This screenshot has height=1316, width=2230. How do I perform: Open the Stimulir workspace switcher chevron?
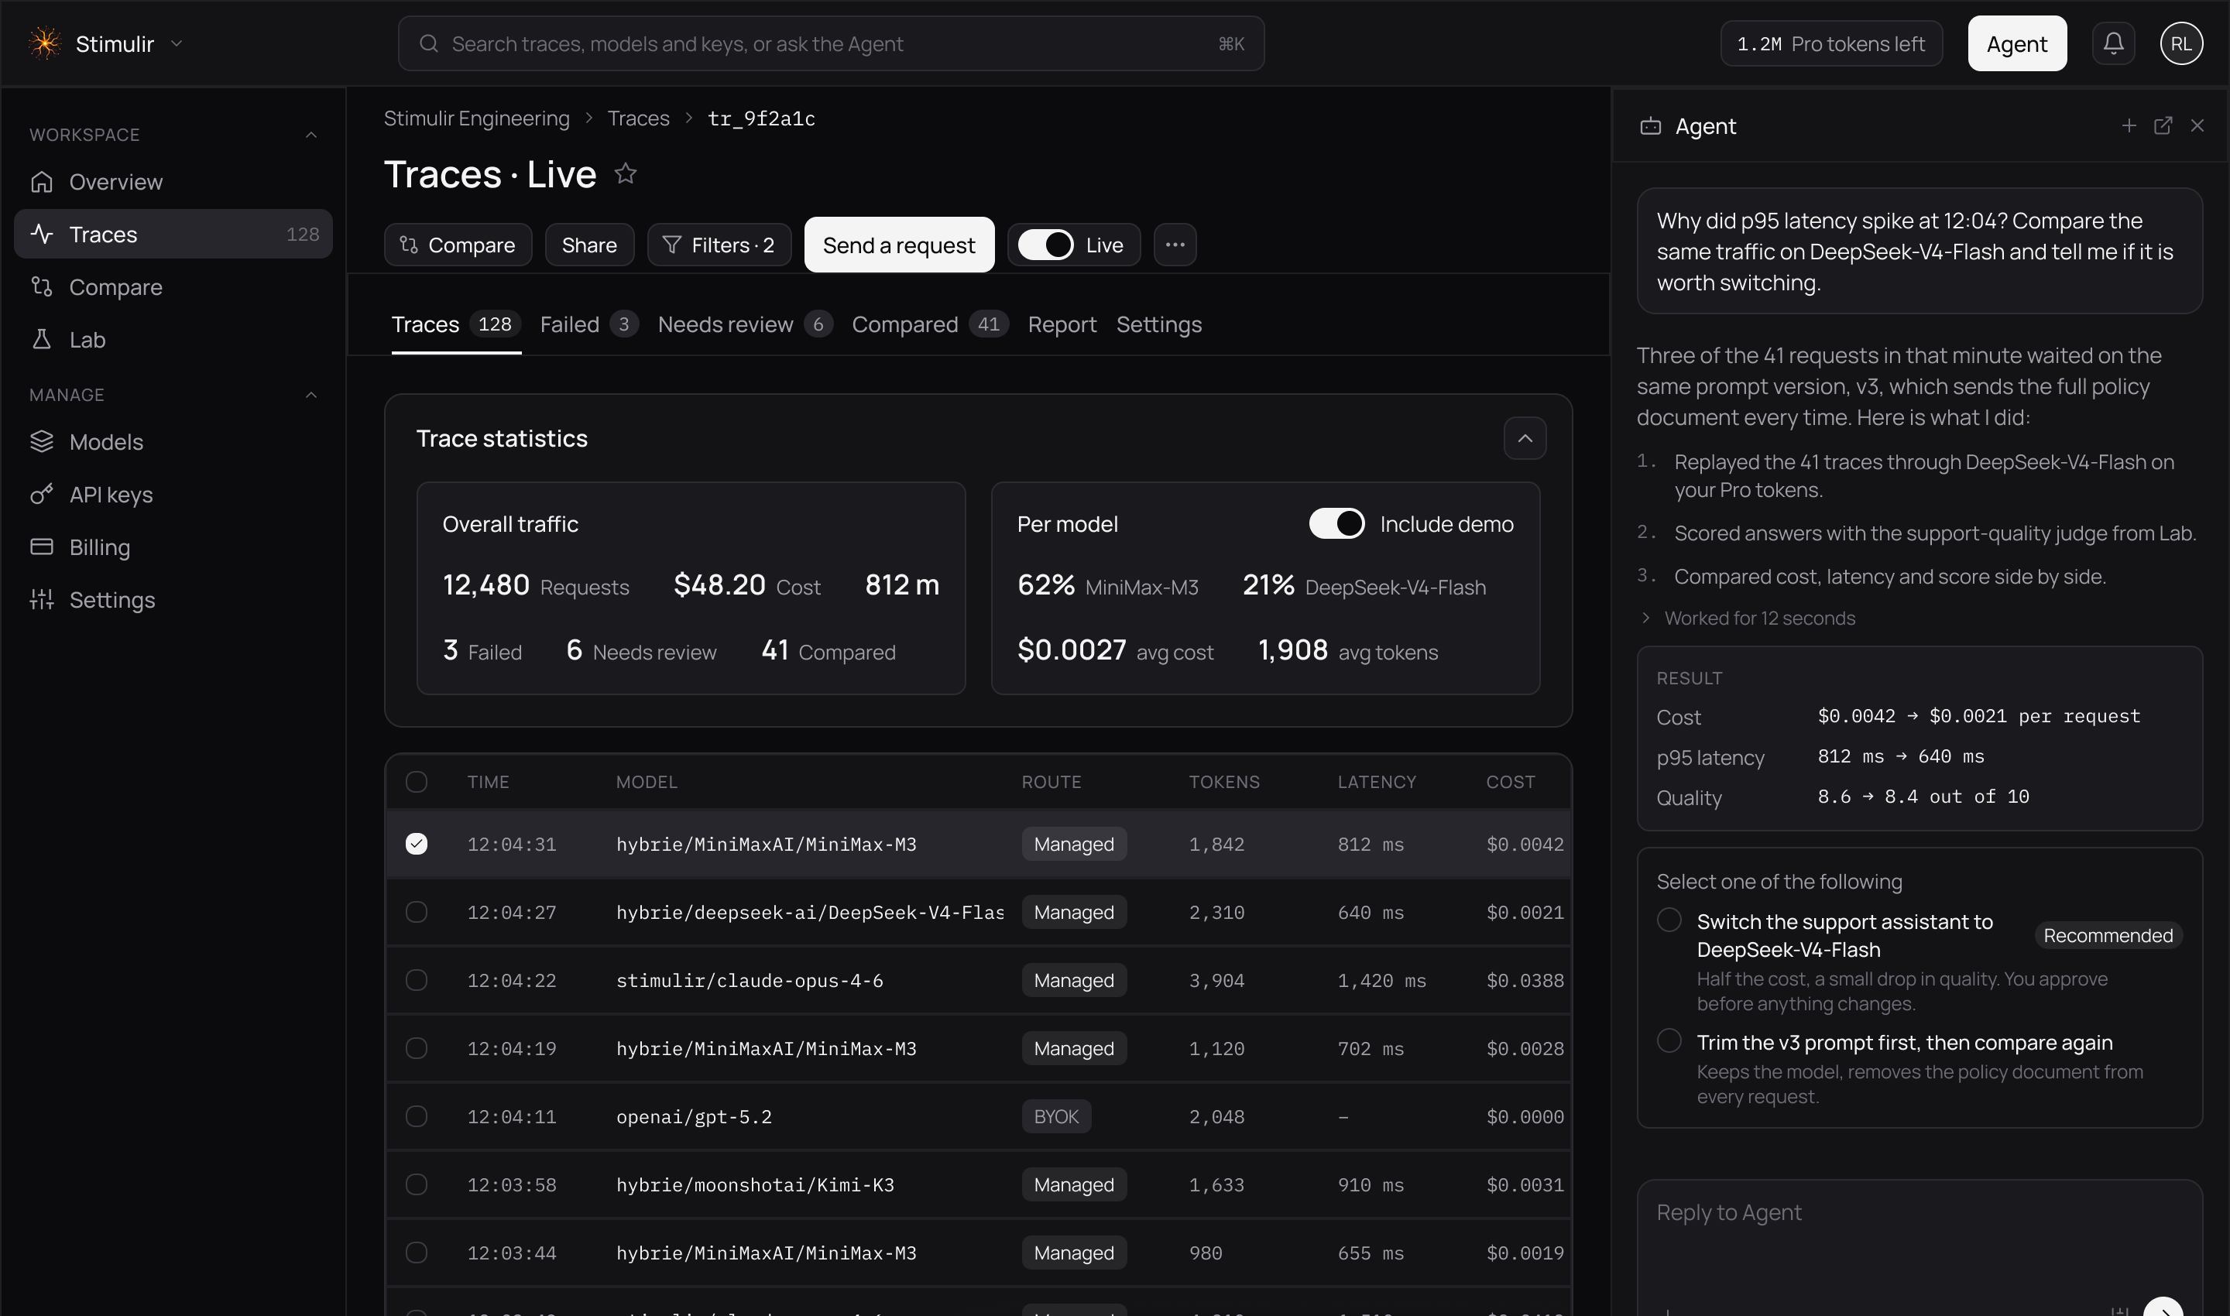[177, 43]
